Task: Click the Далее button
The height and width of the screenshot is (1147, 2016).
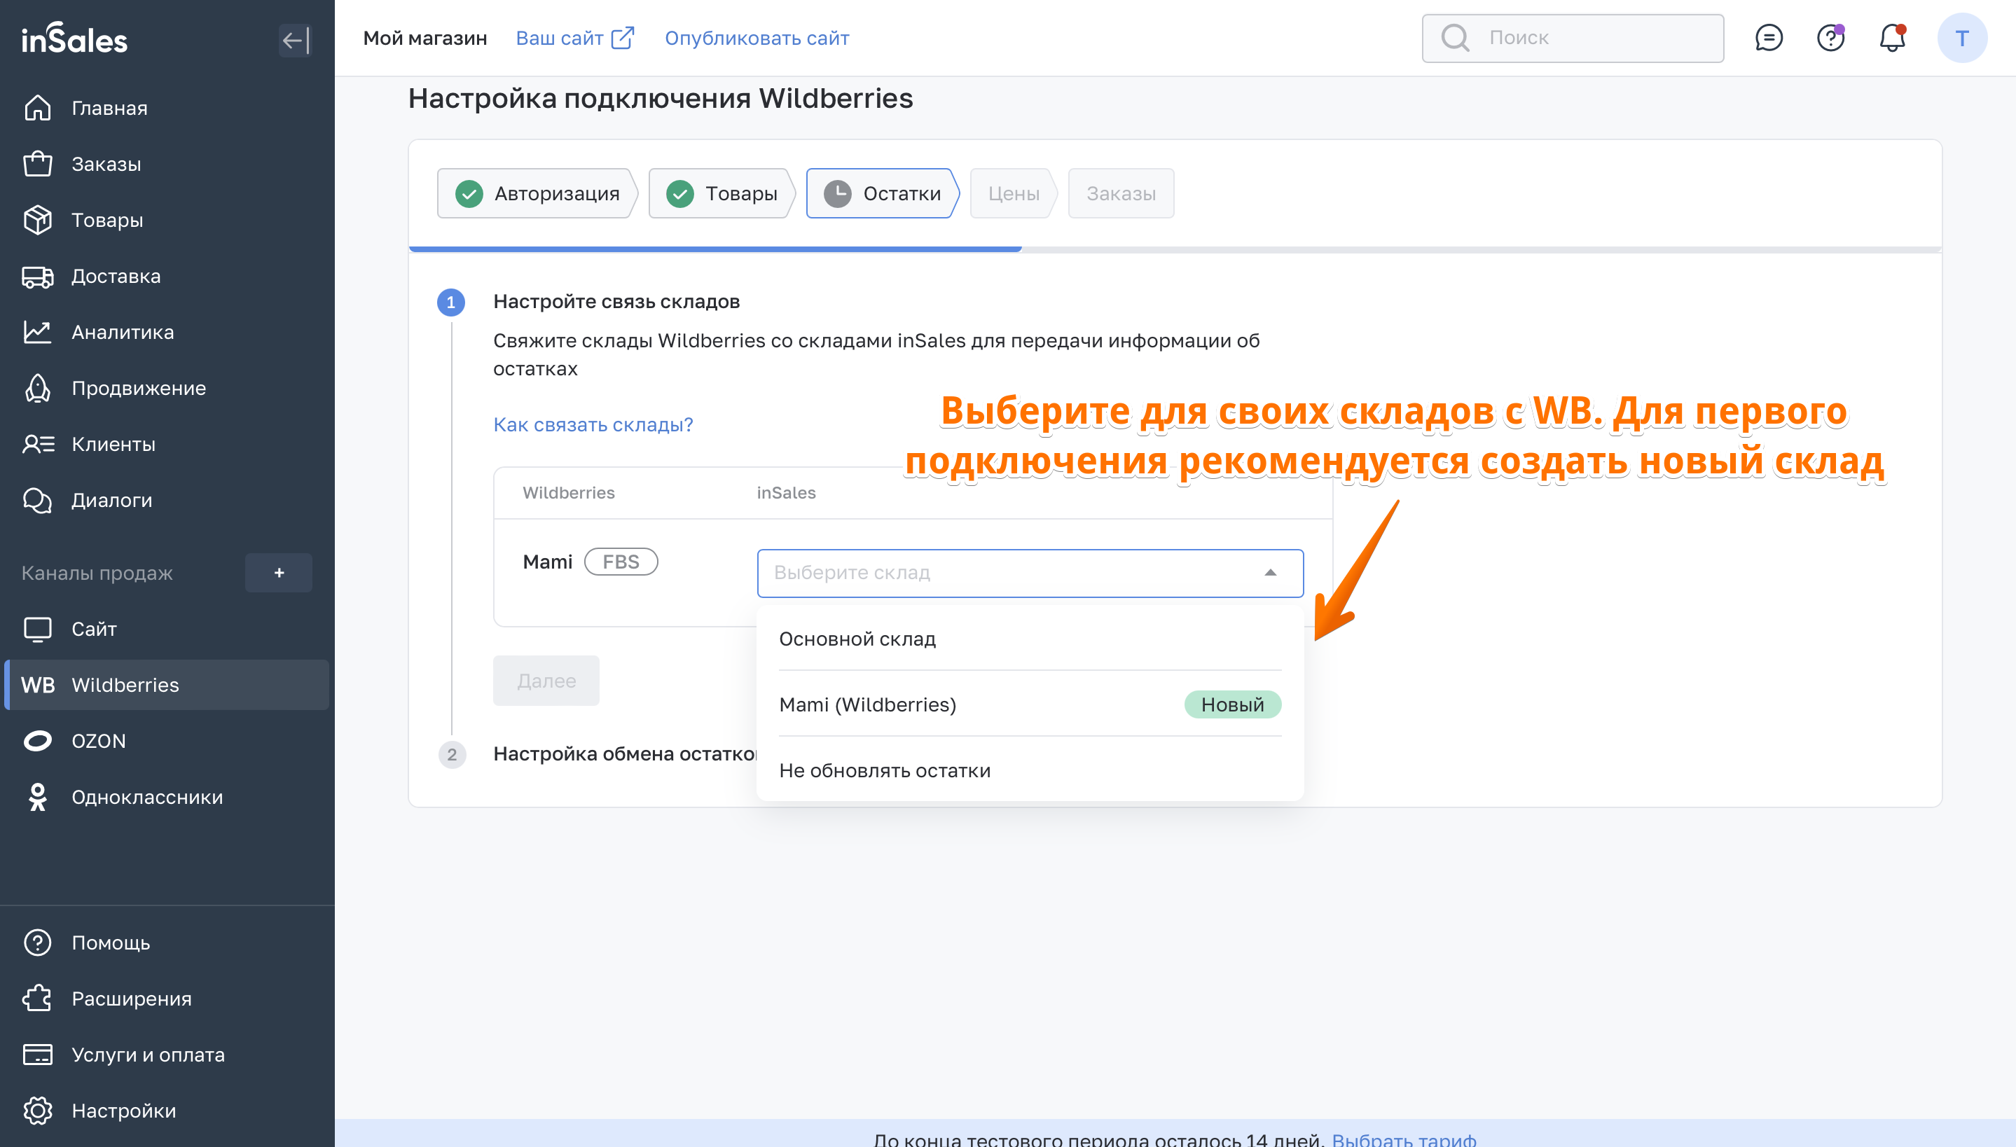Action: coord(546,681)
